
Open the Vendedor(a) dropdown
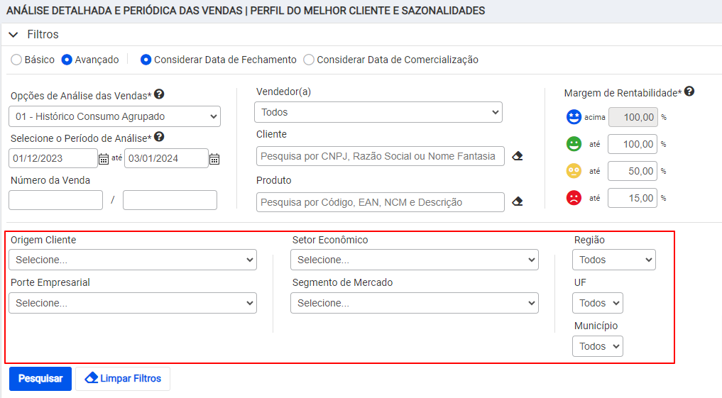[378, 112]
